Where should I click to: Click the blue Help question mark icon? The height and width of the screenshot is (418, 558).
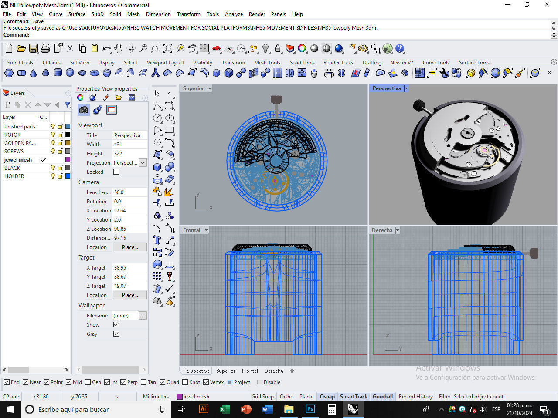tap(400, 48)
